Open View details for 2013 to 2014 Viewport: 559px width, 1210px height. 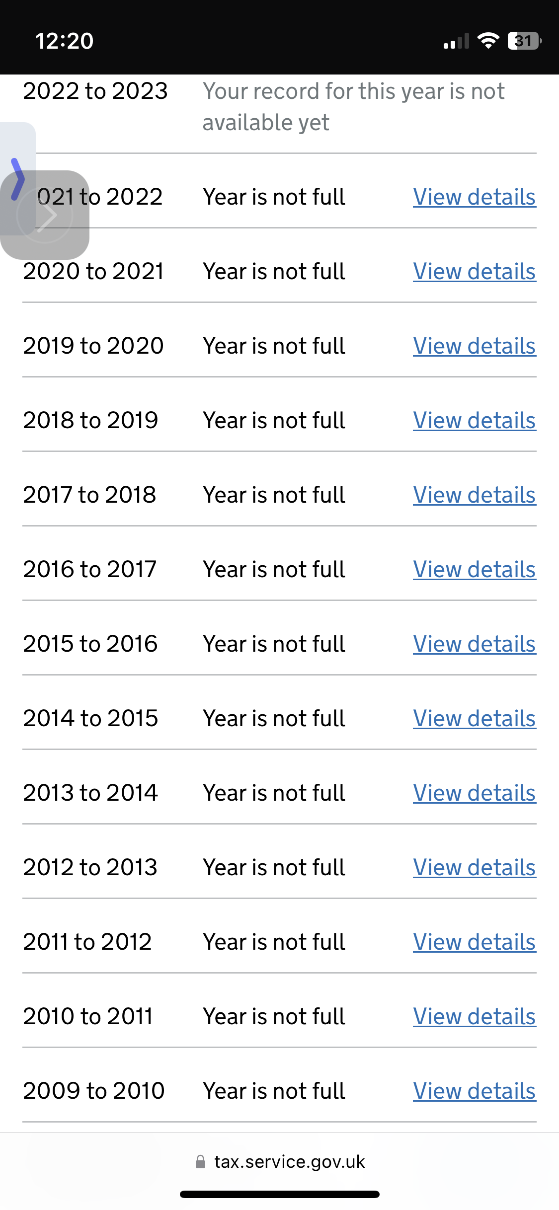(x=474, y=793)
